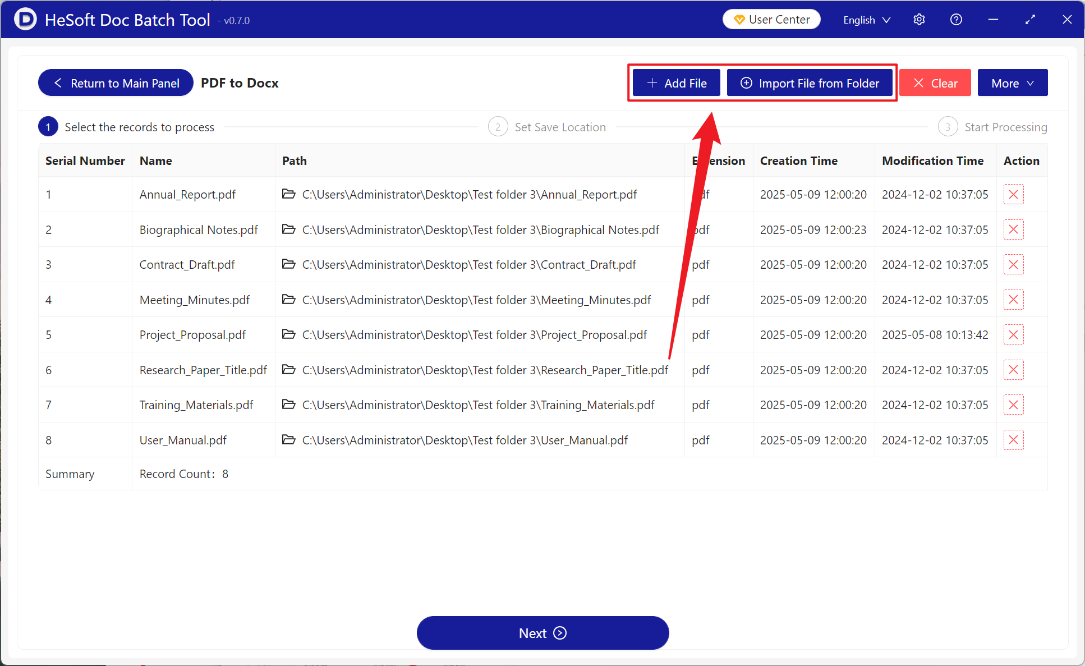Screen dimensions: 1085x666
Task: Click the Next button
Action: click(x=542, y=633)
